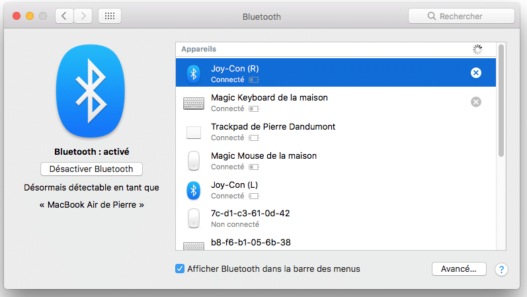Toggle Afficher Bluetooth dans la barre des menus
This screenshot has width=527, height=297.
(x=180, y=269)
